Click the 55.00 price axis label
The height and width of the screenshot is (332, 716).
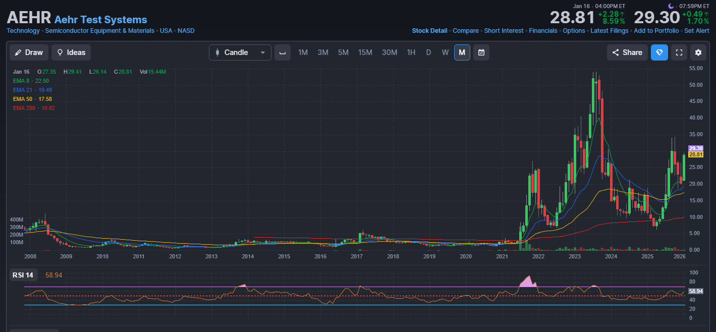tap(696, 68)
